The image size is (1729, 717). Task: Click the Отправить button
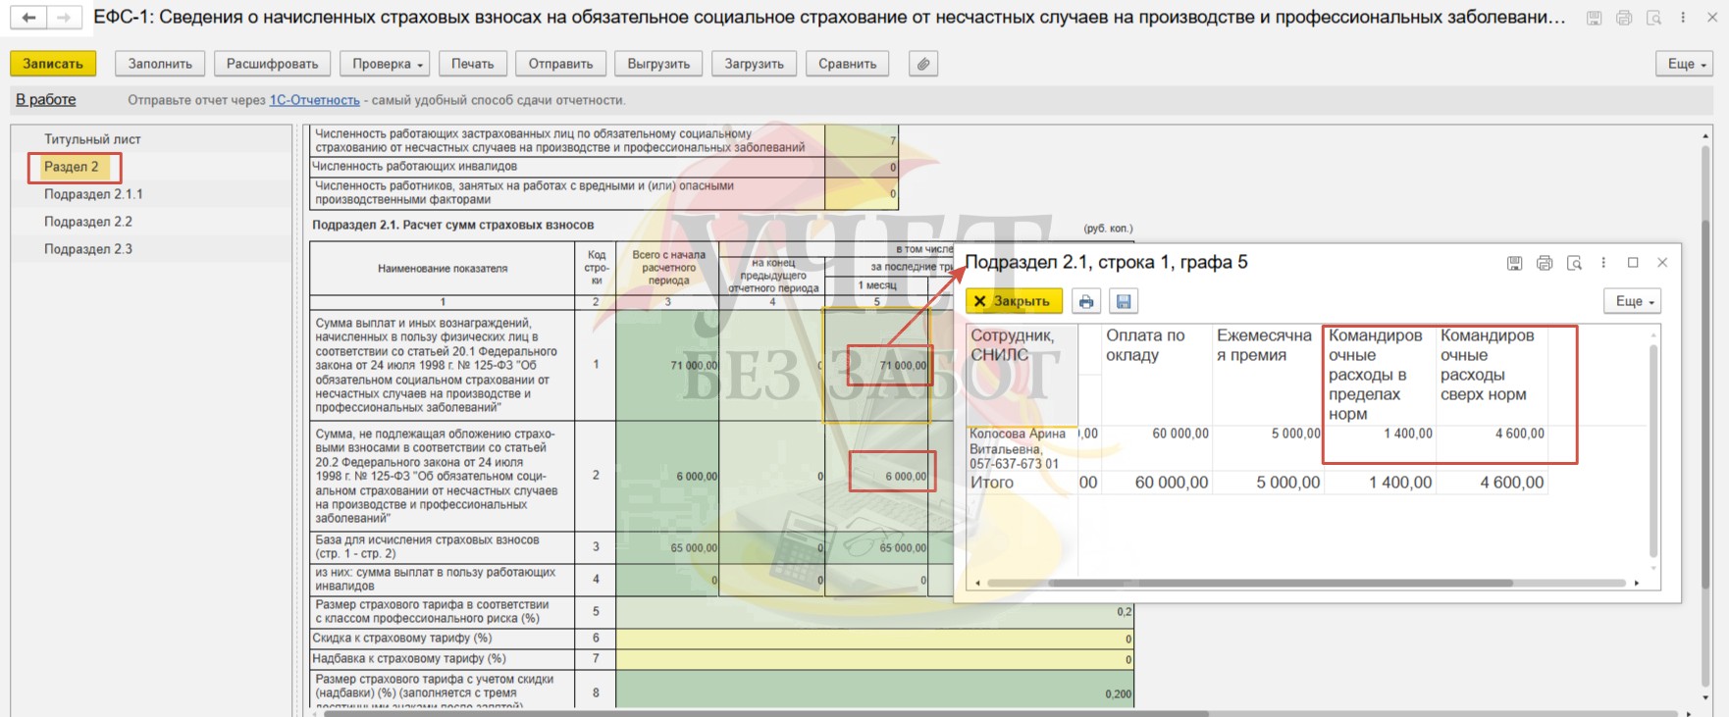[560, 64]
